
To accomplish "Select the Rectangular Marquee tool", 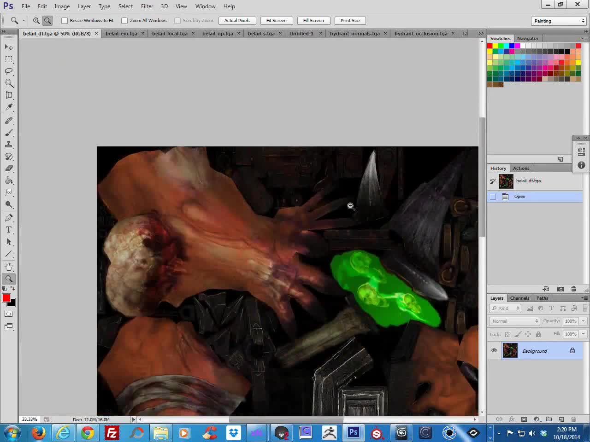I will [x=9, y=59].
